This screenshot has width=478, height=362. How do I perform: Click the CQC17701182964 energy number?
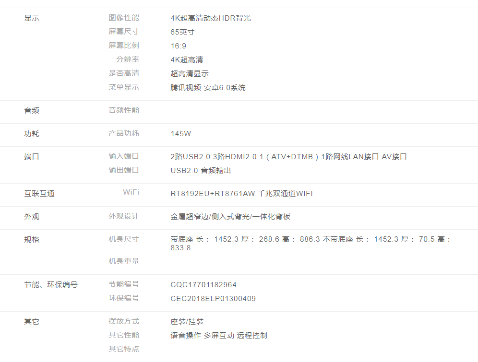pyautogui.click(x=203, y=285)
